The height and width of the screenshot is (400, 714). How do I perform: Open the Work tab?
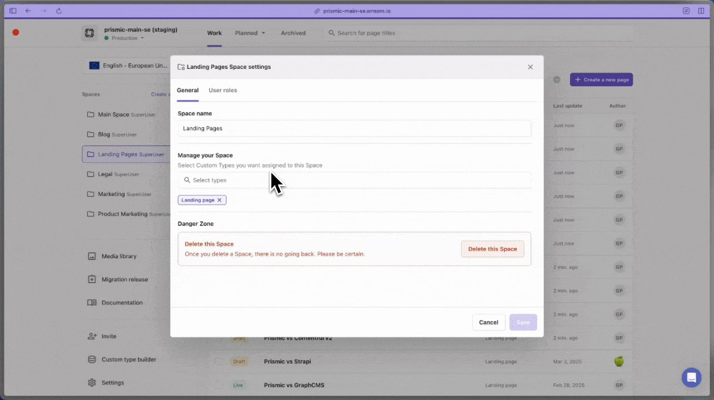click(215, 33)
